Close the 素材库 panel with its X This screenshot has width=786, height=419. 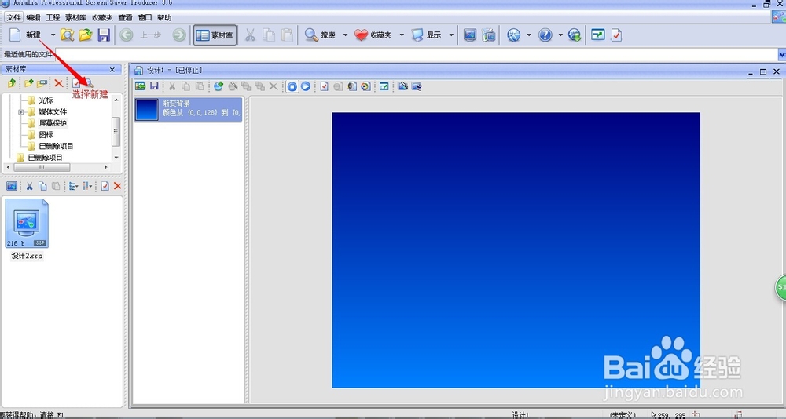(112, 70)
